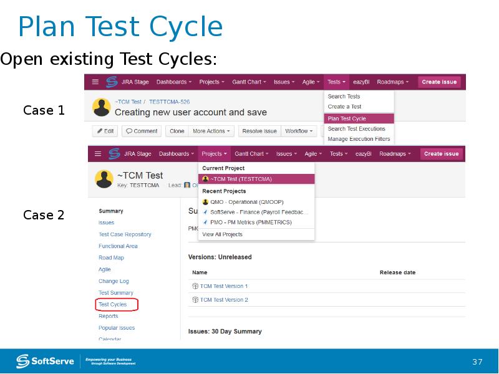The height and width of the screenshot is (374, 499).
Task: Select Search Tests menu entry
Action: 359,97
